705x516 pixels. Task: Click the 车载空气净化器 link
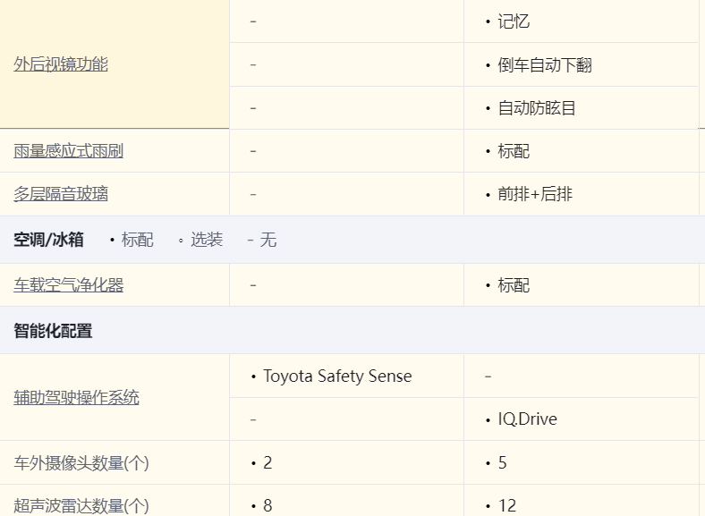pyautogui.click(x=68, y=285)
